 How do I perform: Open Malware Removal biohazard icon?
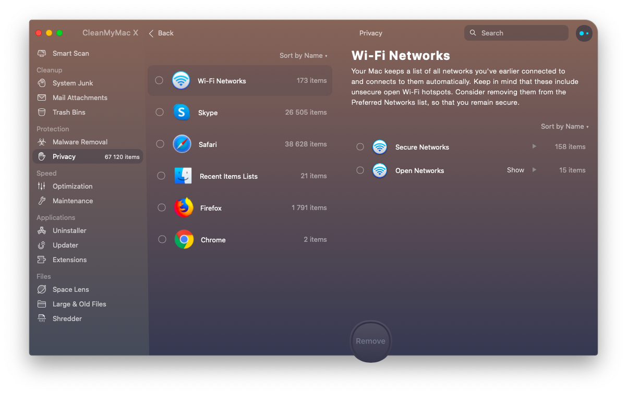[42, 142]
